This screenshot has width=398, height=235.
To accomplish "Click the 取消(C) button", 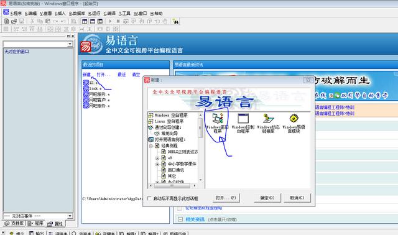I will click(297, 198).
